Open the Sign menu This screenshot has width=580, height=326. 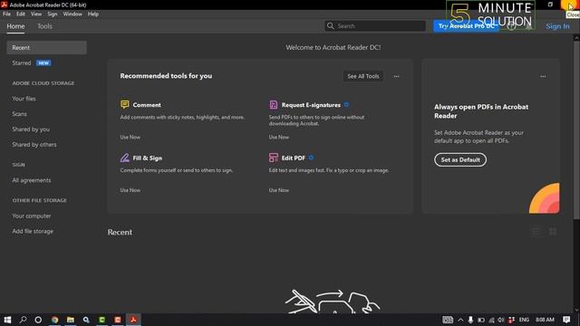pyautogui.click(x=53, y=14)
